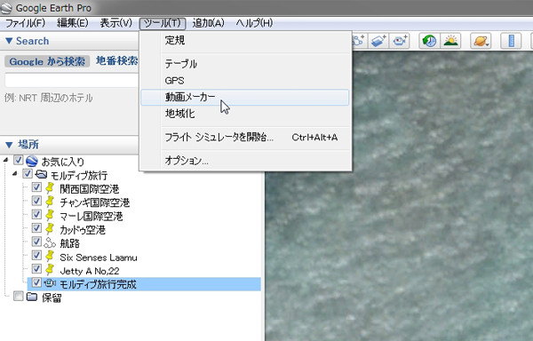The height and width of the screenshot is (341, 533).
Task: Click the Google Earth logo in the title bar
Action: (x=6, y=8)
